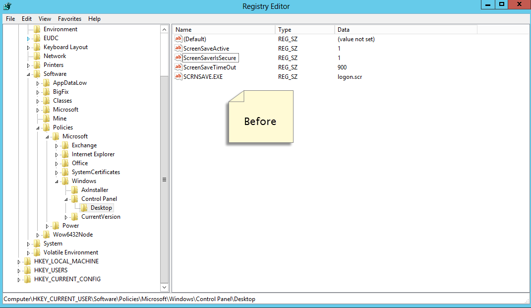
Task: Click the tree scrollbar down arrow
Action: 164,287
